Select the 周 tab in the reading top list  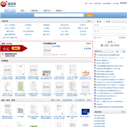click(124, 52)
